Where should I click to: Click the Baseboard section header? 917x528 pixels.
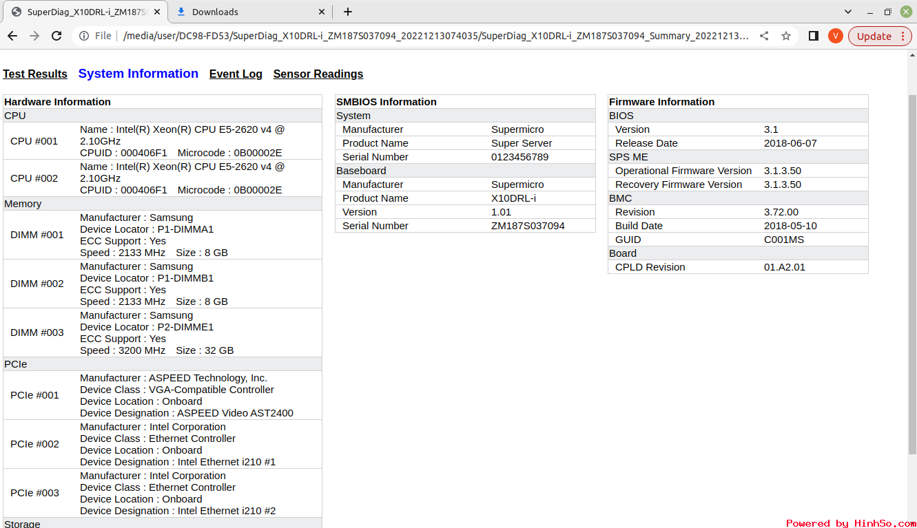tap(465, 171)
